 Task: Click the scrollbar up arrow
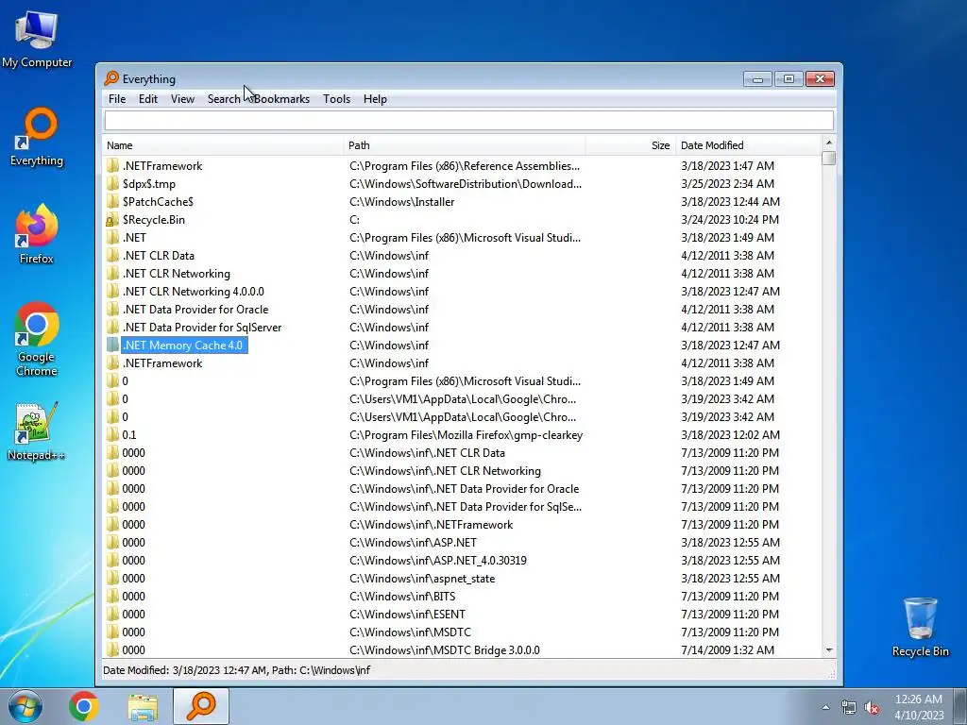(x=829, y=143)
